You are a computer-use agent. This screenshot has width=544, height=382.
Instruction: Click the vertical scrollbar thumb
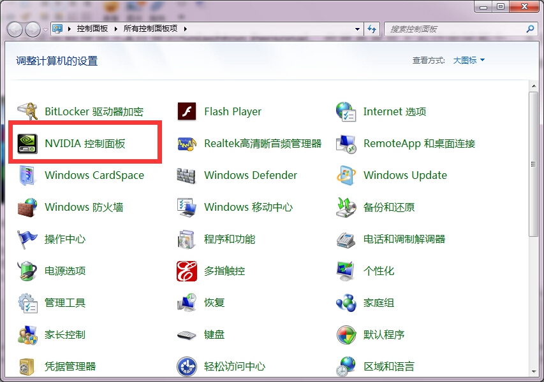(x=533, y=164)
